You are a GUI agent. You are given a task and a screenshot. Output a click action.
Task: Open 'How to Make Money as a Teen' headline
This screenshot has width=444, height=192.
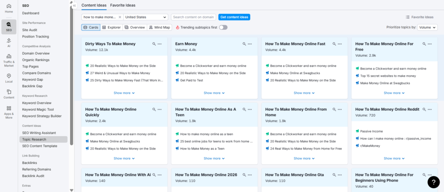pos(202,148)
